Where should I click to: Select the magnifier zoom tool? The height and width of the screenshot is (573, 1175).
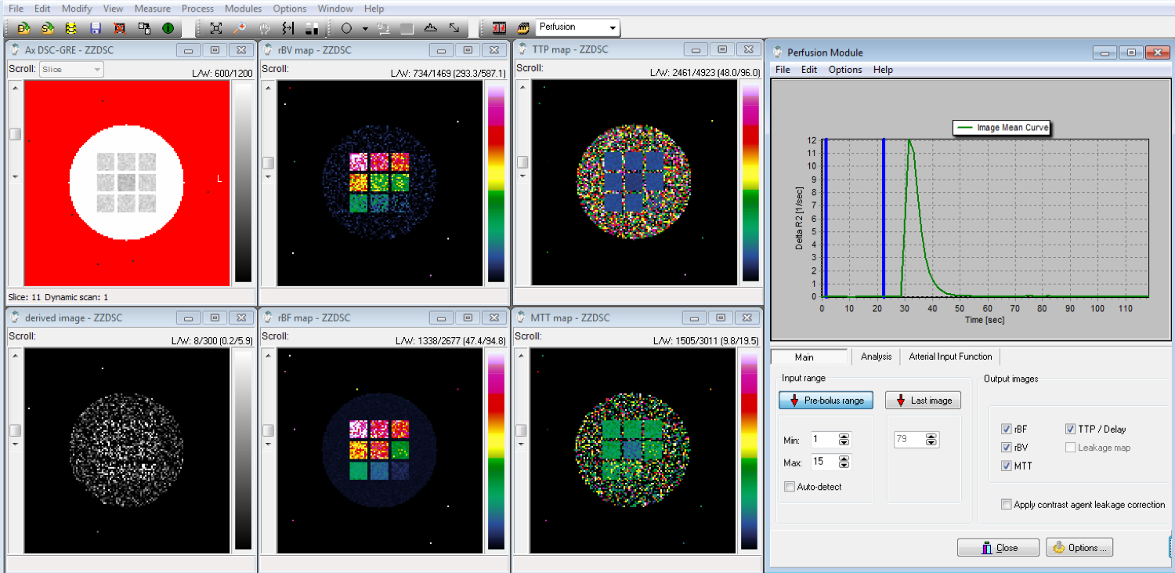coord(240,28)
